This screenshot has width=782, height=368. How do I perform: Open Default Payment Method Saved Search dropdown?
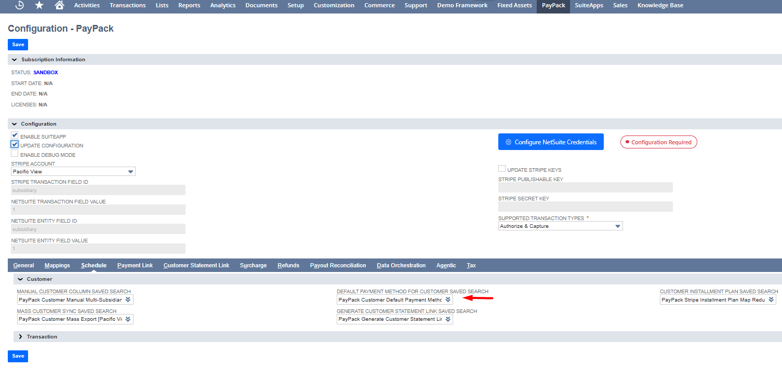point(395,299)
